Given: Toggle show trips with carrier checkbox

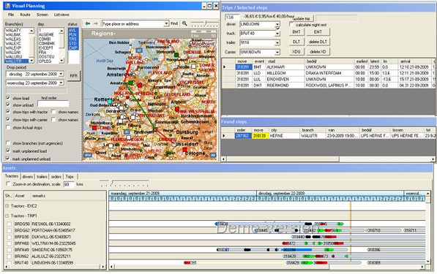Looking at the screenshot, I should point(8,119).
